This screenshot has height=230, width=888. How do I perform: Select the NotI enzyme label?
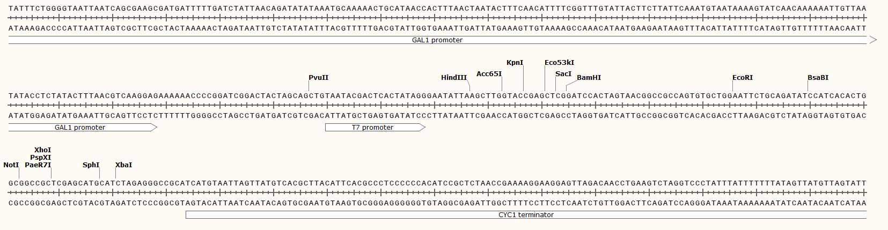[x=11, y=165]
